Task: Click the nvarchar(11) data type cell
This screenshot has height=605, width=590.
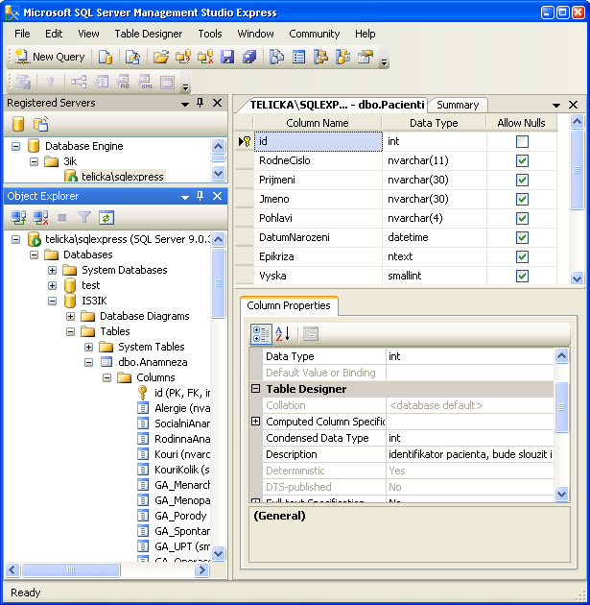Action: coord(435,161)
